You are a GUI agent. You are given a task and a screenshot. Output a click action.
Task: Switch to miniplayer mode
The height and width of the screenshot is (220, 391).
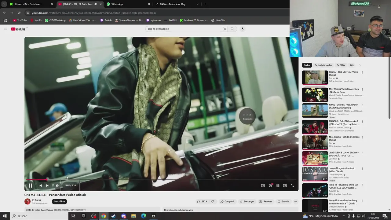pyautogui.click(x=278, y=185)
